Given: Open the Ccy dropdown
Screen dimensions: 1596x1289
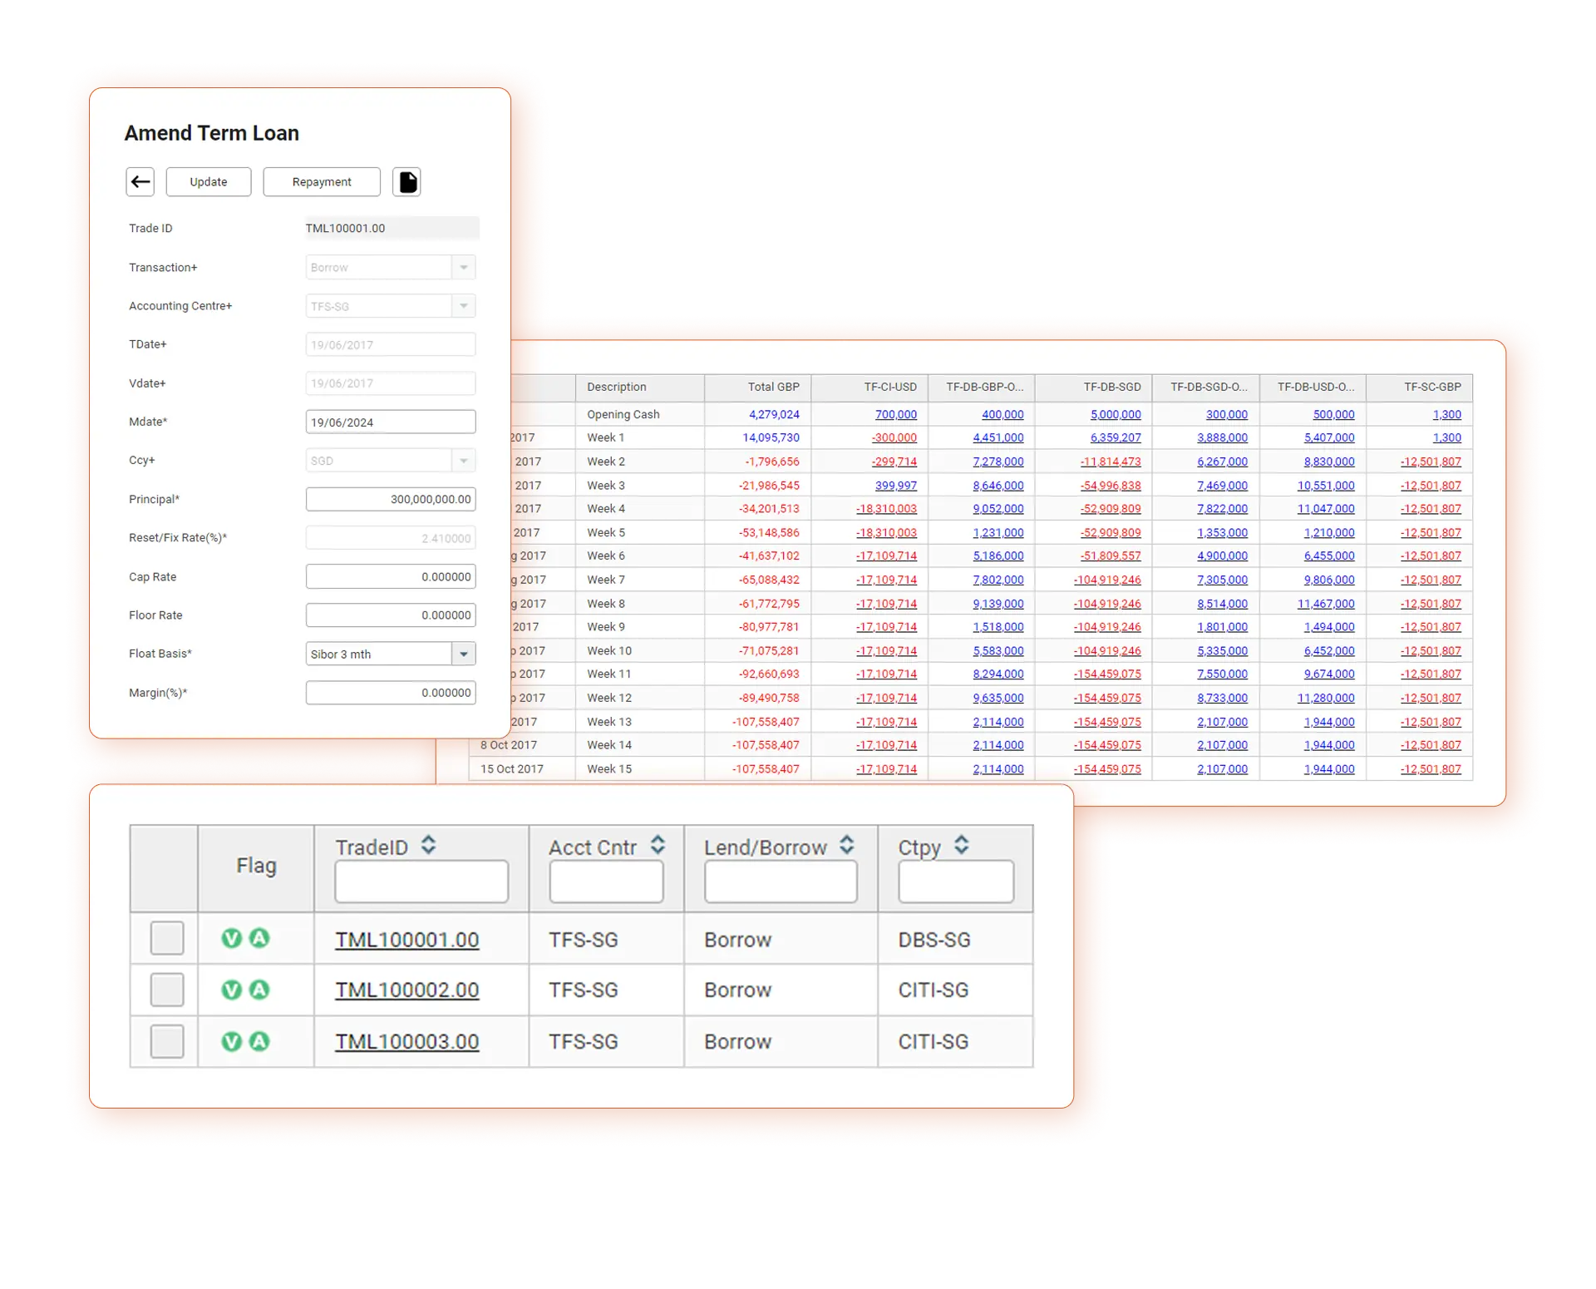Looking at the screenshot, I should (464, 460).
